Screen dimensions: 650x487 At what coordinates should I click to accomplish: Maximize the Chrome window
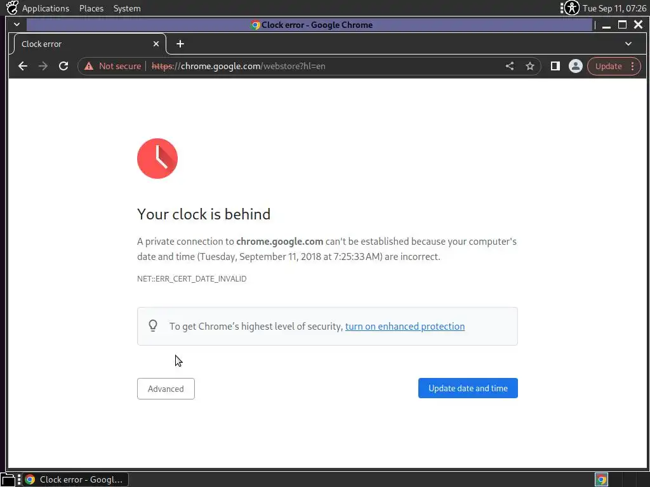[x=622, y=25]
